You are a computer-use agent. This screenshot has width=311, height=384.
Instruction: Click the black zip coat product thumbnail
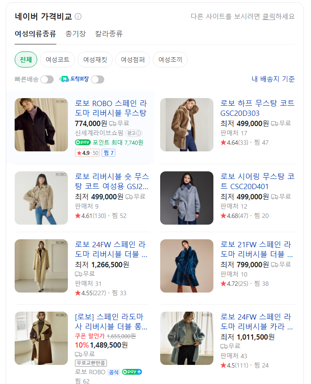point(41,125)
